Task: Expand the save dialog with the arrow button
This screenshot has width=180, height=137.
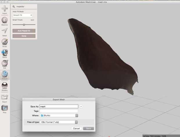Action: pyautogui.click(x=81, y=106)
